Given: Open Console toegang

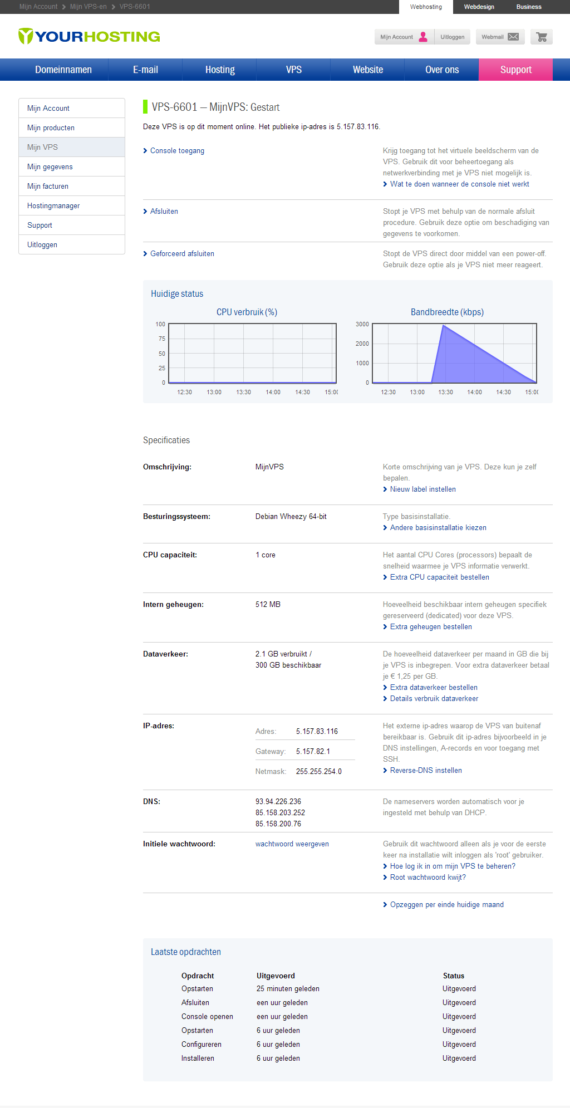Looking at the screenshot, I should point(177,151).
